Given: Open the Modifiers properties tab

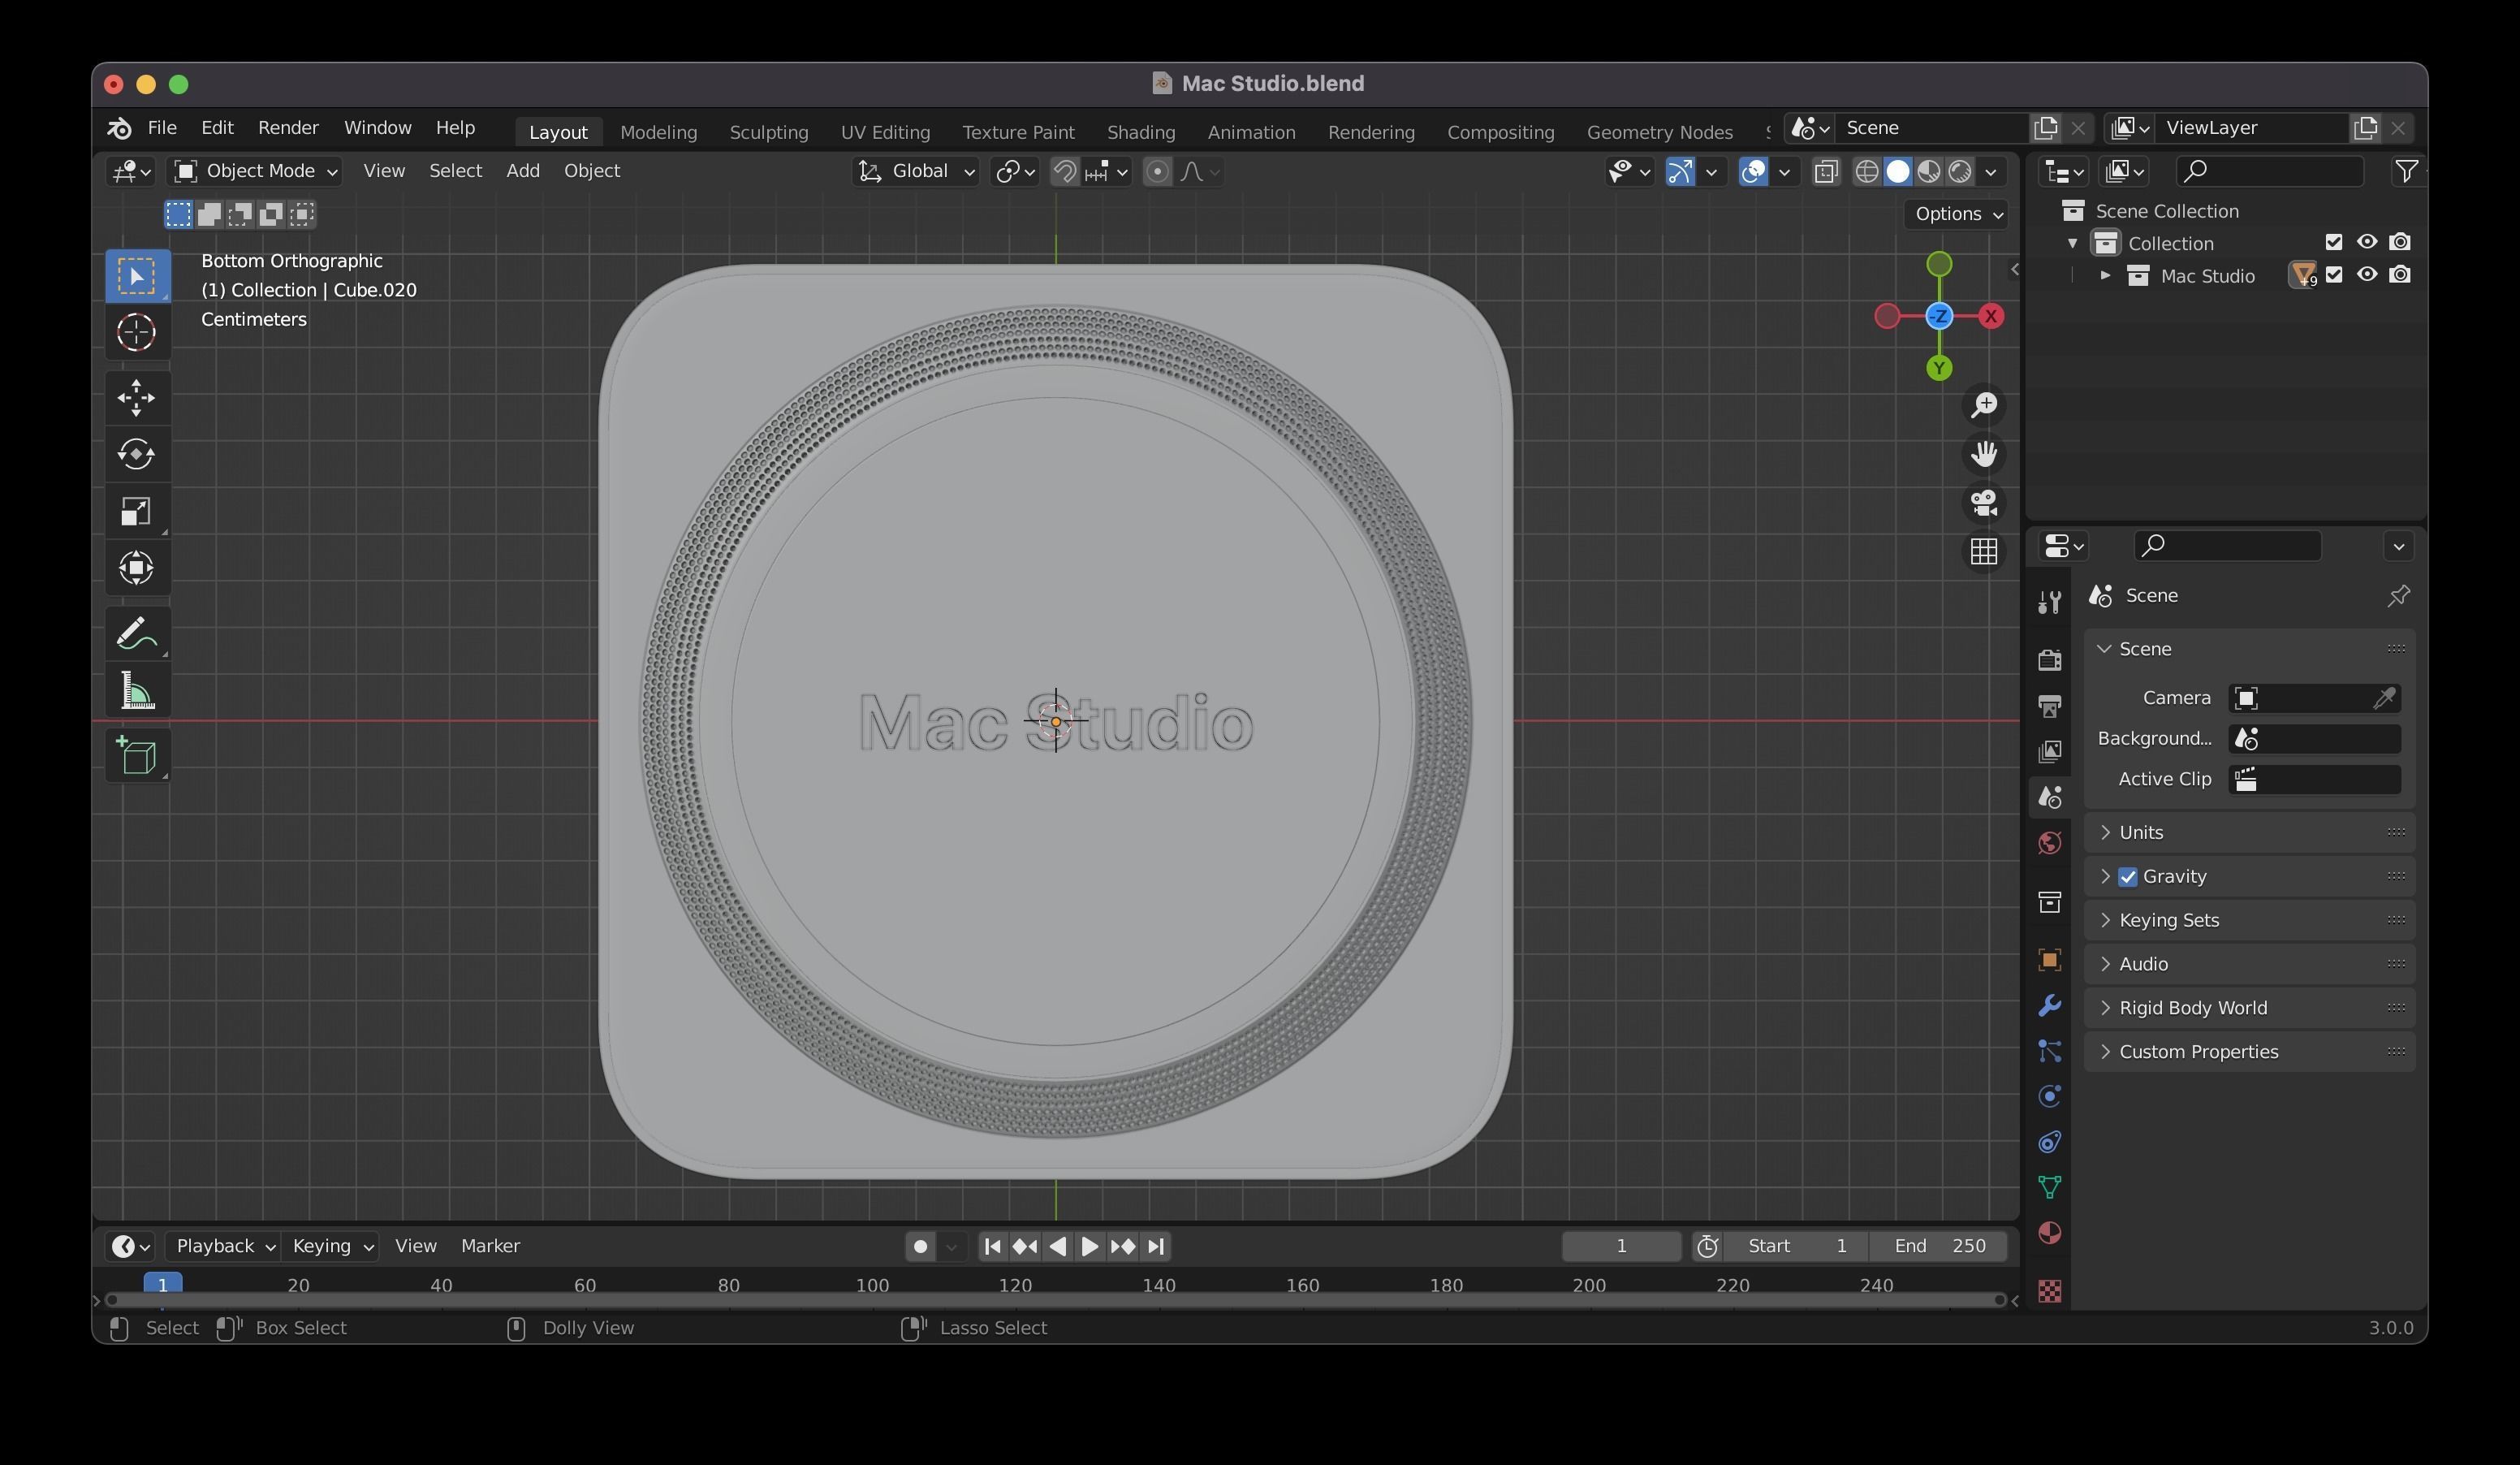Looking at the screenshot, I should point(2049,1006).
